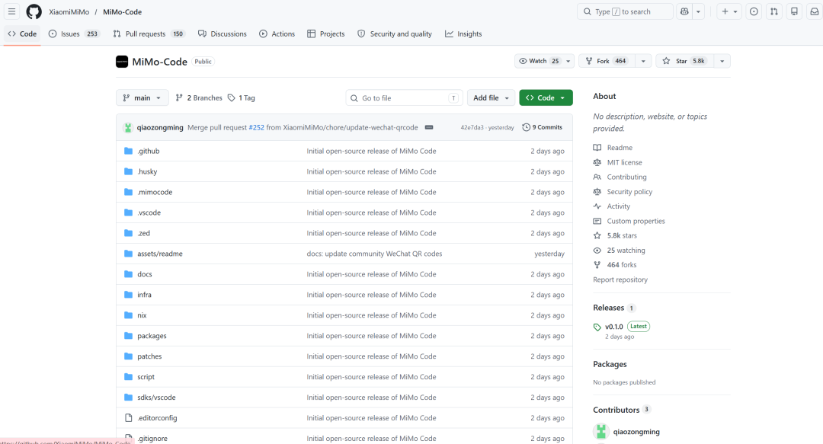
Task: Go to GitHub home via Octocat logo
Action: coord(34,11)
